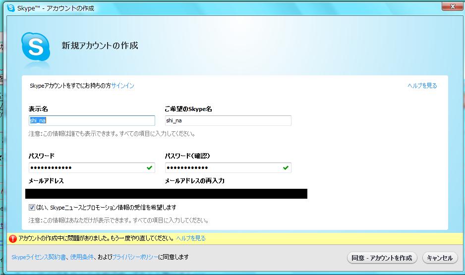465x275 pixels.
Task: Open ヘルプを見る link at top right
Action: (422, 86)
